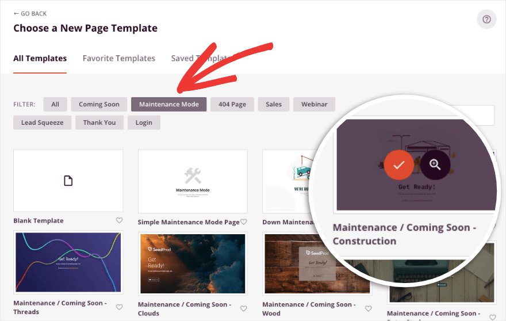Favorite the Clouds template heart icon

click(244, 309)
